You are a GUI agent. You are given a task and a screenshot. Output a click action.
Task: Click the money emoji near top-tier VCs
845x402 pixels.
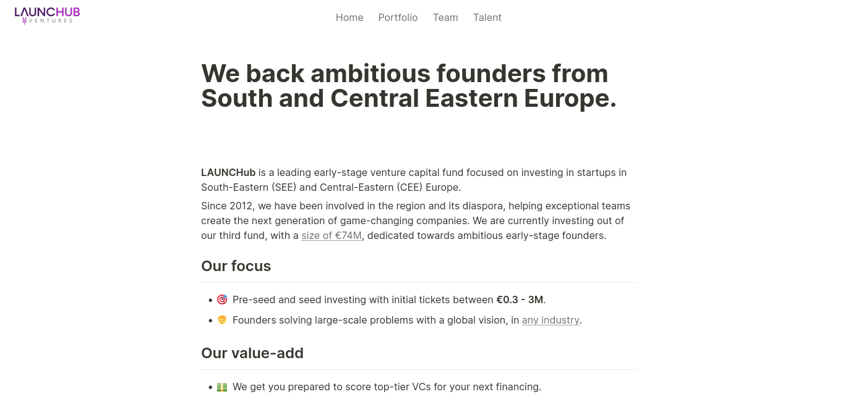tap(222, 387)
